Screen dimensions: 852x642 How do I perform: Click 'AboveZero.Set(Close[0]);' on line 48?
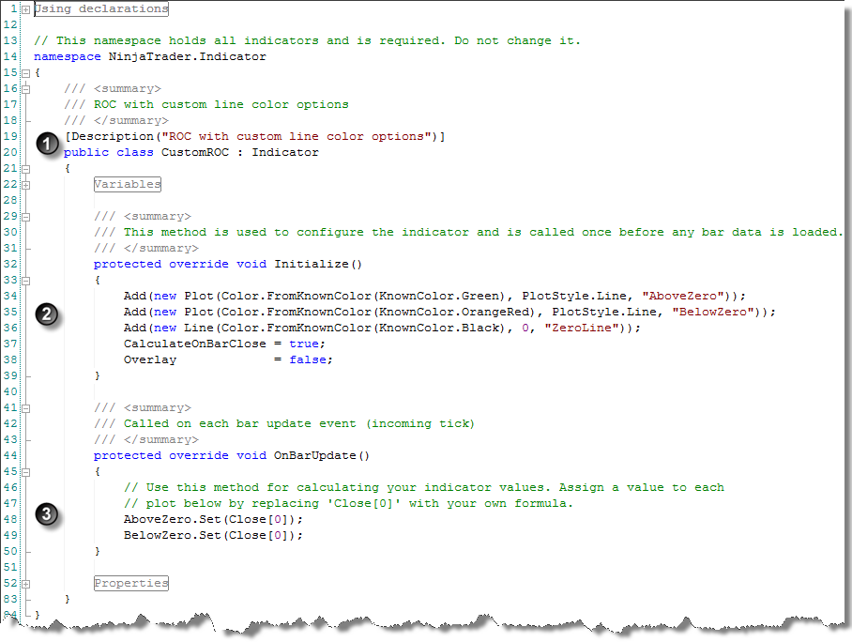point(214,520)
